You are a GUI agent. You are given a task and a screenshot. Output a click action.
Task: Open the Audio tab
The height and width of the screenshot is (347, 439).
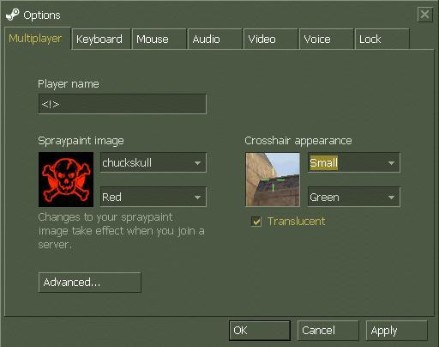coord(215,40)
